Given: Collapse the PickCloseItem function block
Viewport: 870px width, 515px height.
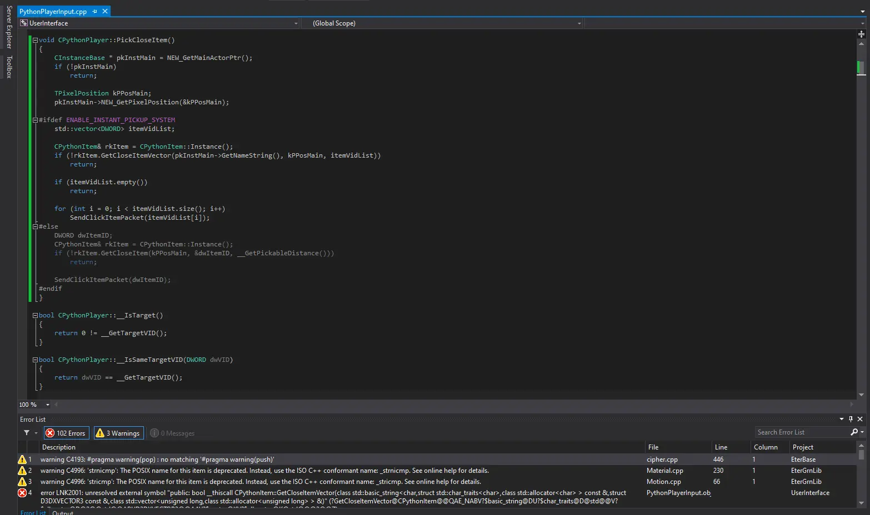Looking at the screenshot, I should click(35, 40).
